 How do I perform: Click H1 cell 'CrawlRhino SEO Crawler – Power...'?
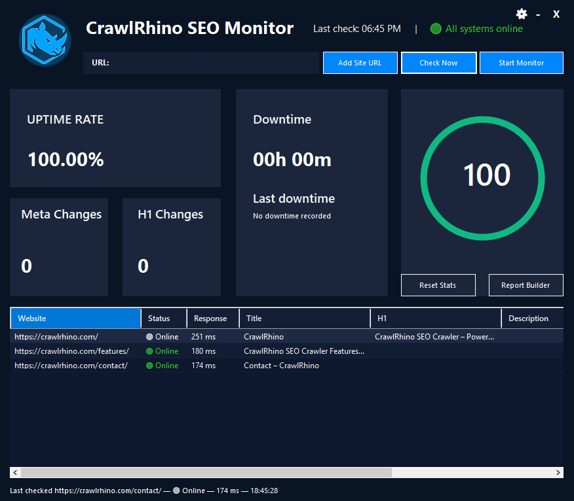(x=434, y=337)
